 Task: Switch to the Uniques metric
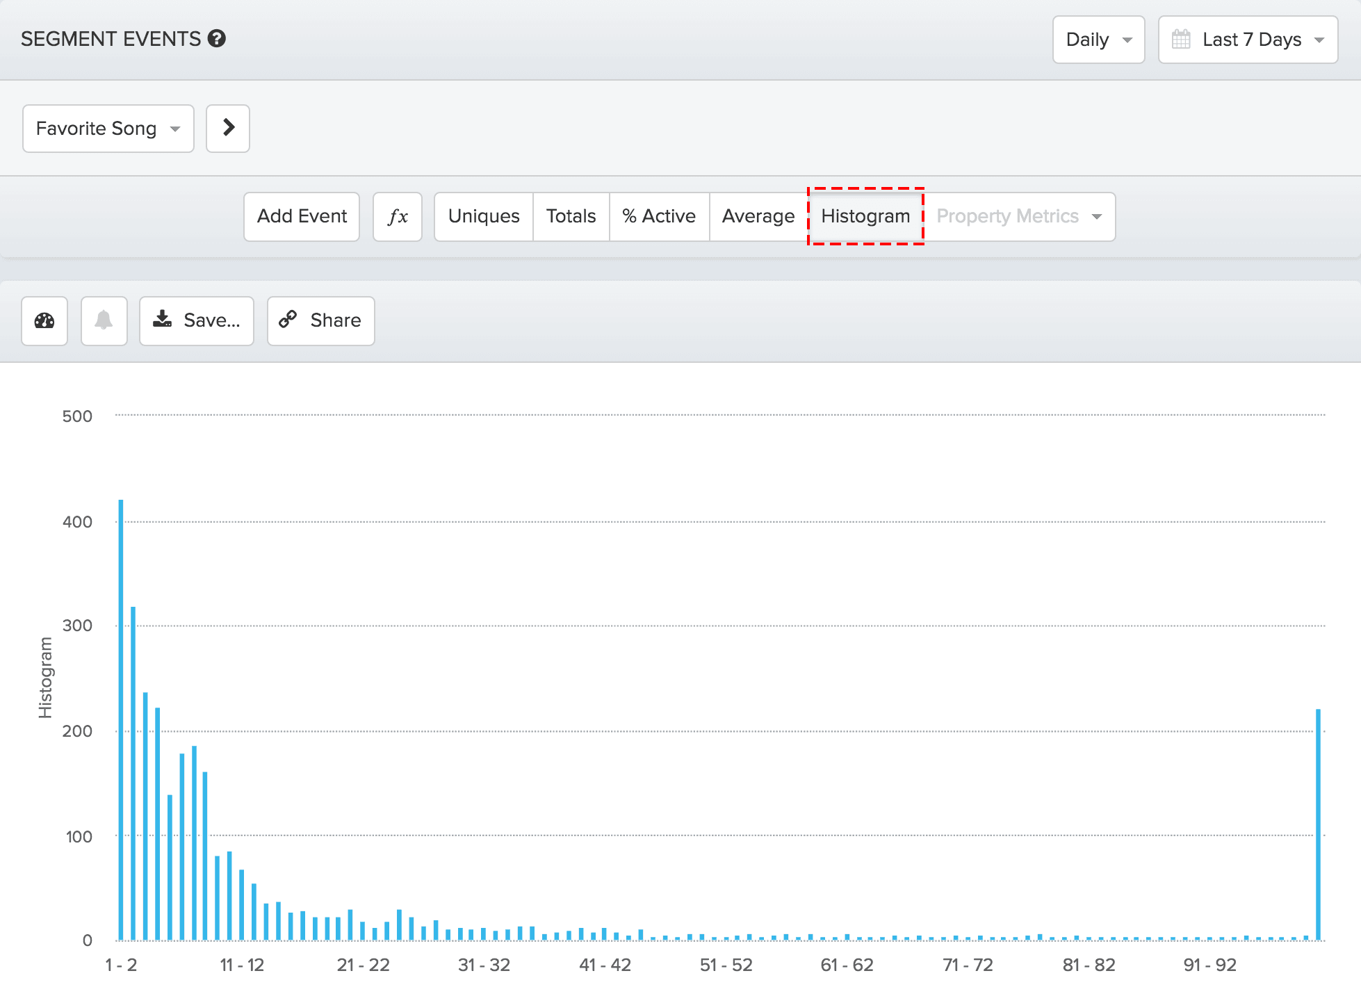tap(484, 217)
